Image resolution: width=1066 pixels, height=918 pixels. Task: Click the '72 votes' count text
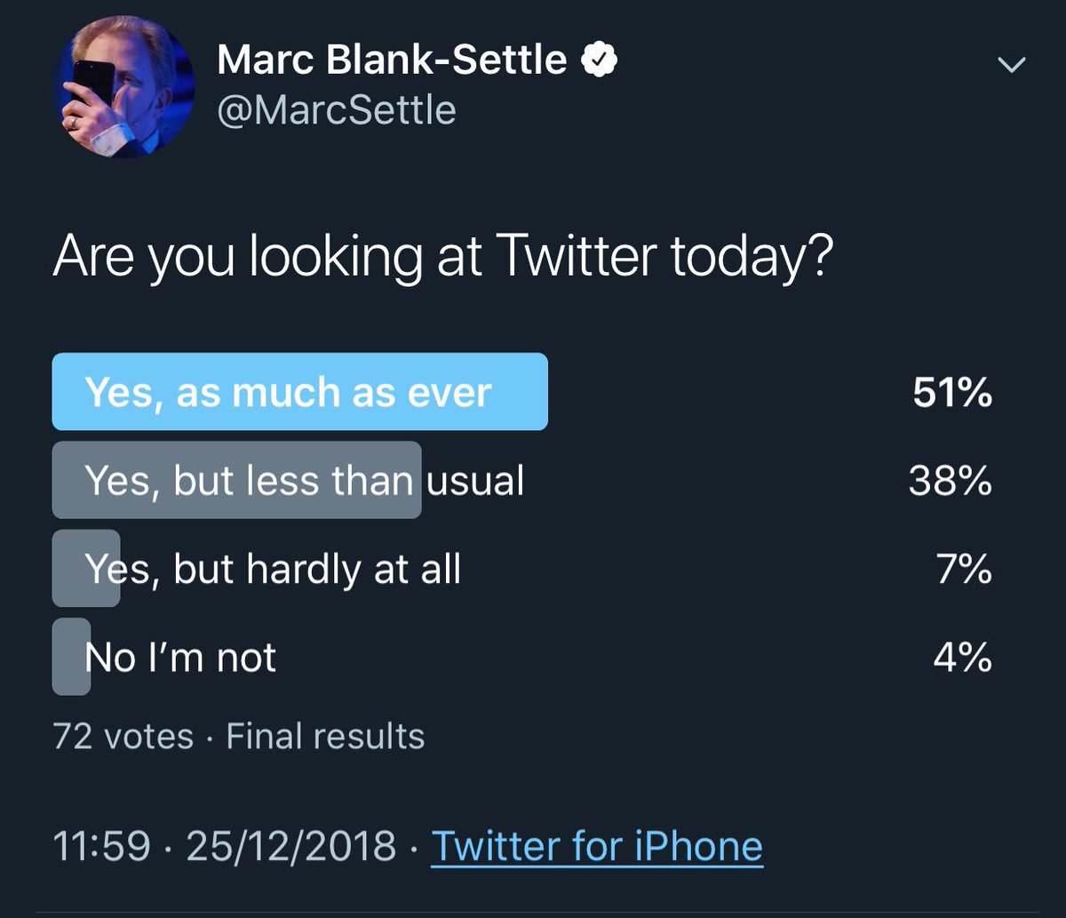tap(123, 737)
